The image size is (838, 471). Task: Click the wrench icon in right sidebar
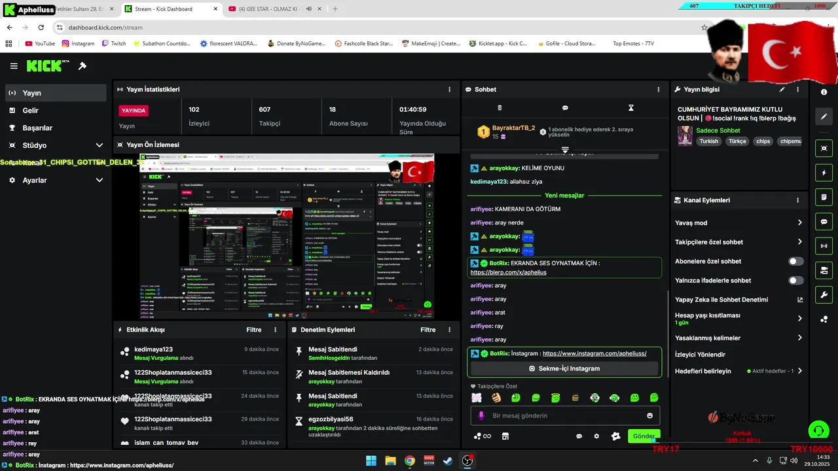click(824, 294)
